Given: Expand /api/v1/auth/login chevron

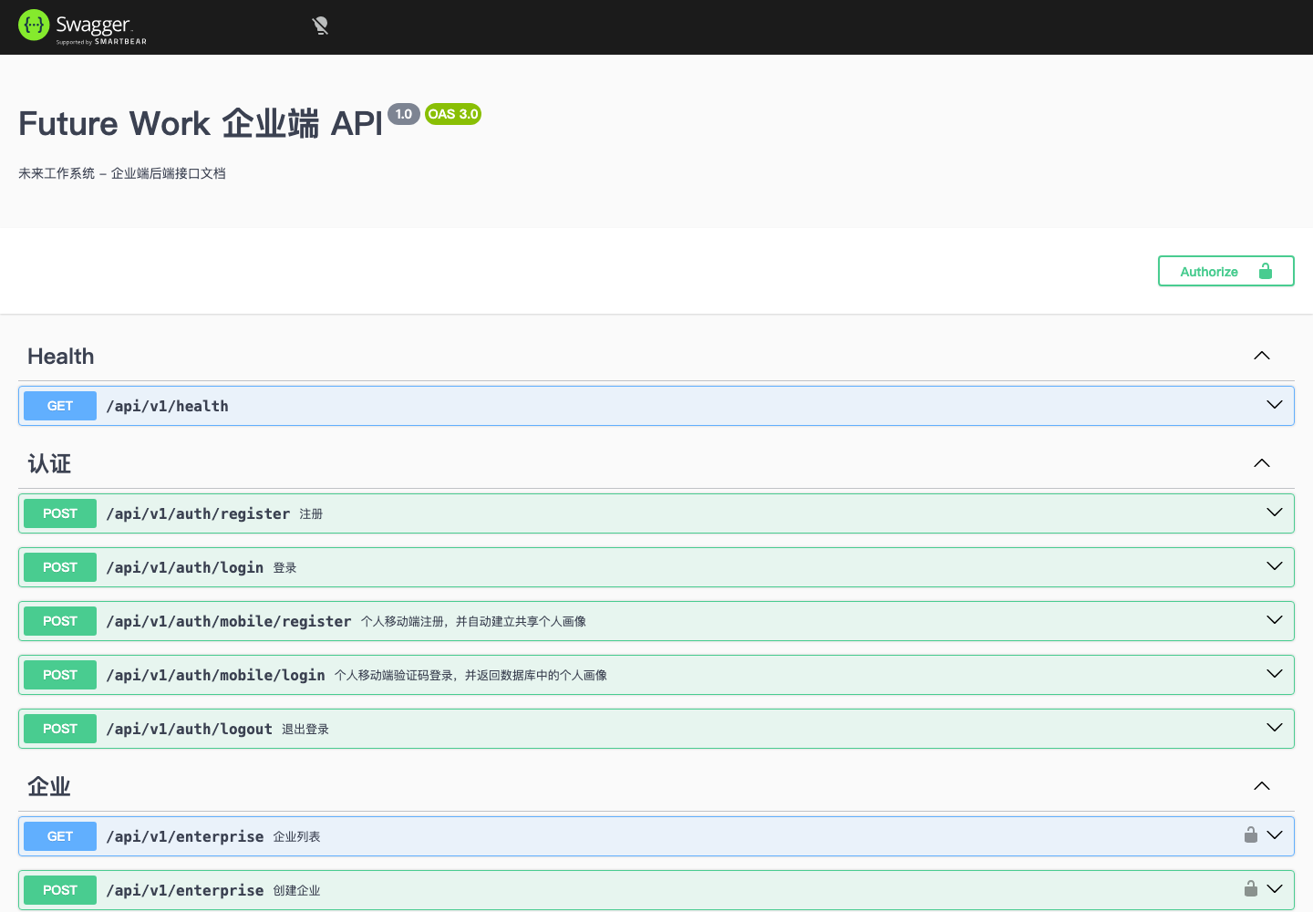Looking at the screenshot, I should click(x=1275, y=566).
